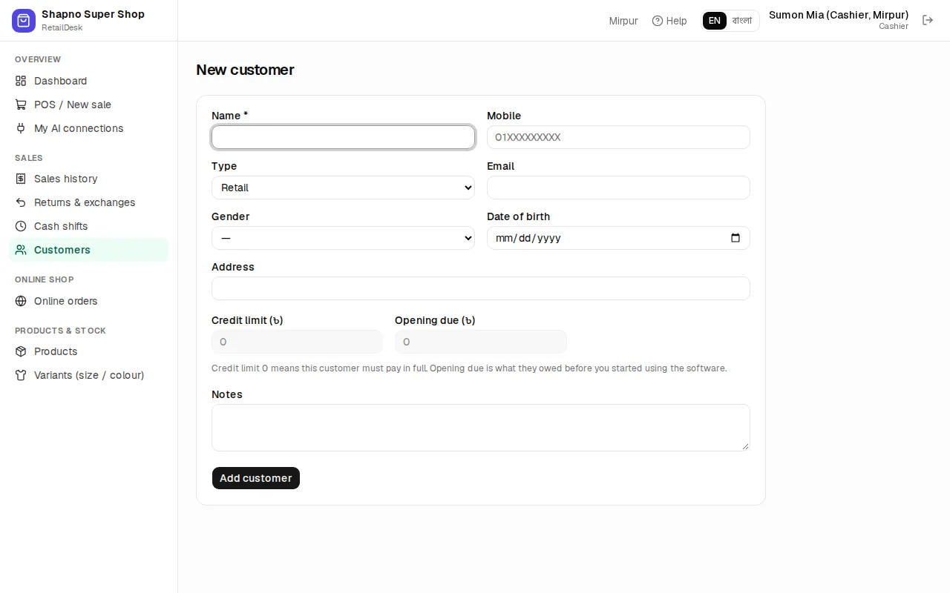Click into the Address field
This screenshot has width=950, height=593.
coord(481,288)
